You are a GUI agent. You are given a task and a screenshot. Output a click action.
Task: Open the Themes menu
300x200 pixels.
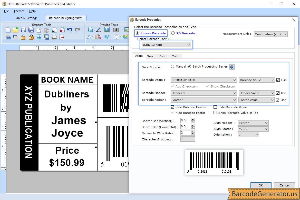[19, 11]
